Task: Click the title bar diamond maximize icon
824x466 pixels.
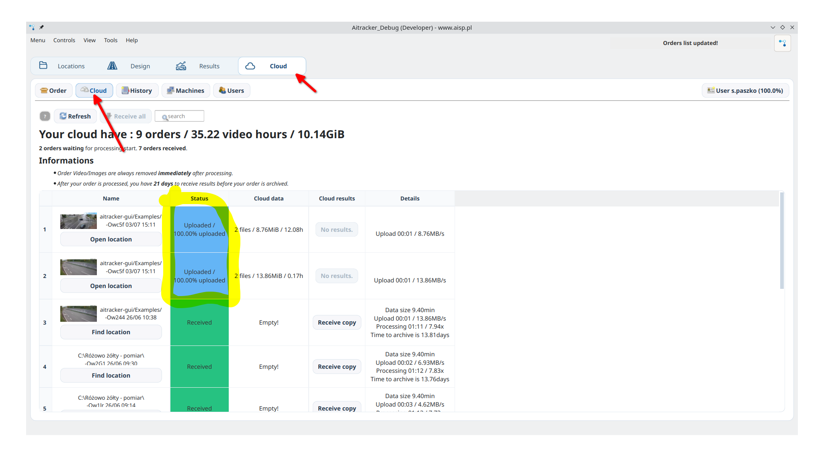Action: point(782,27)
